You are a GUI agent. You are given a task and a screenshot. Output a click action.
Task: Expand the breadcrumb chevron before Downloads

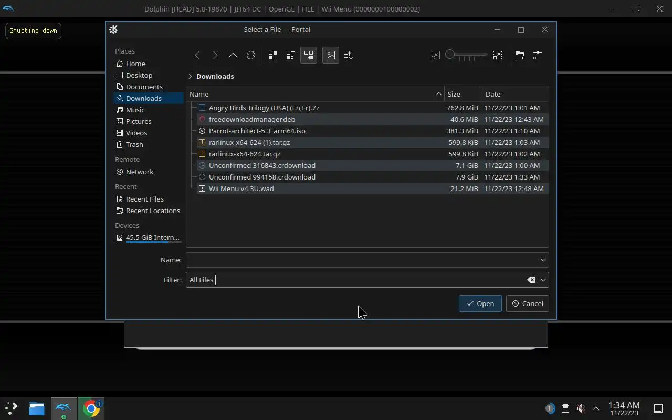[x=190, y=76]
